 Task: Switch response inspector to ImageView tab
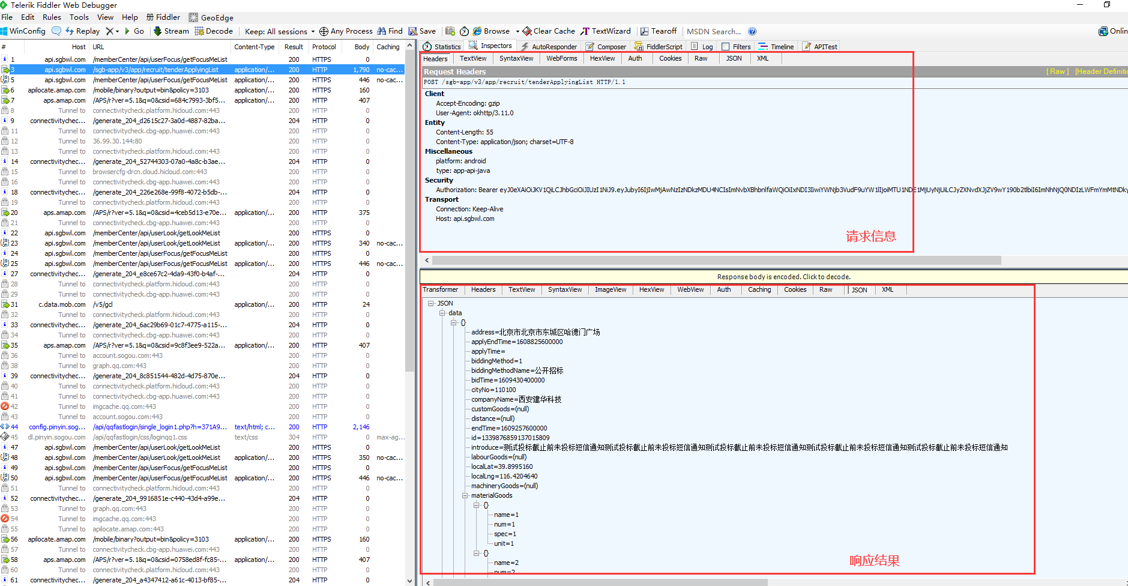coord(611,289)
